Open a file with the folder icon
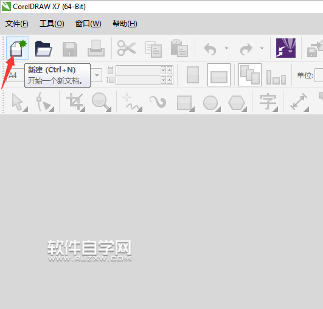 point(43,49)
